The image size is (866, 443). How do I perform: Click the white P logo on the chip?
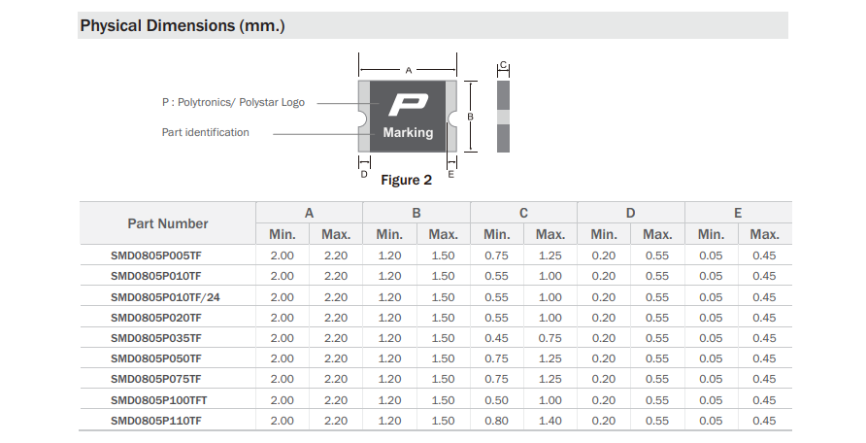coord(408,105)
